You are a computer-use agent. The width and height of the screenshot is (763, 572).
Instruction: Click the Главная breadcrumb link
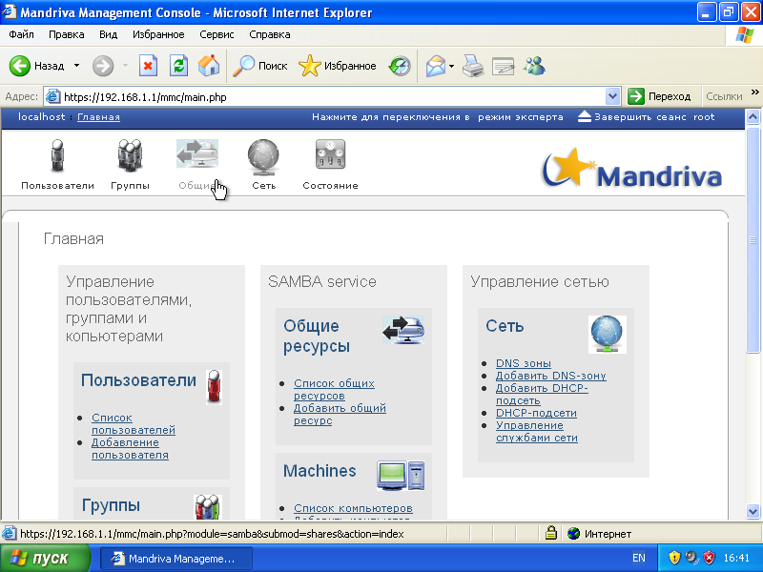click(x=98, y=117)
